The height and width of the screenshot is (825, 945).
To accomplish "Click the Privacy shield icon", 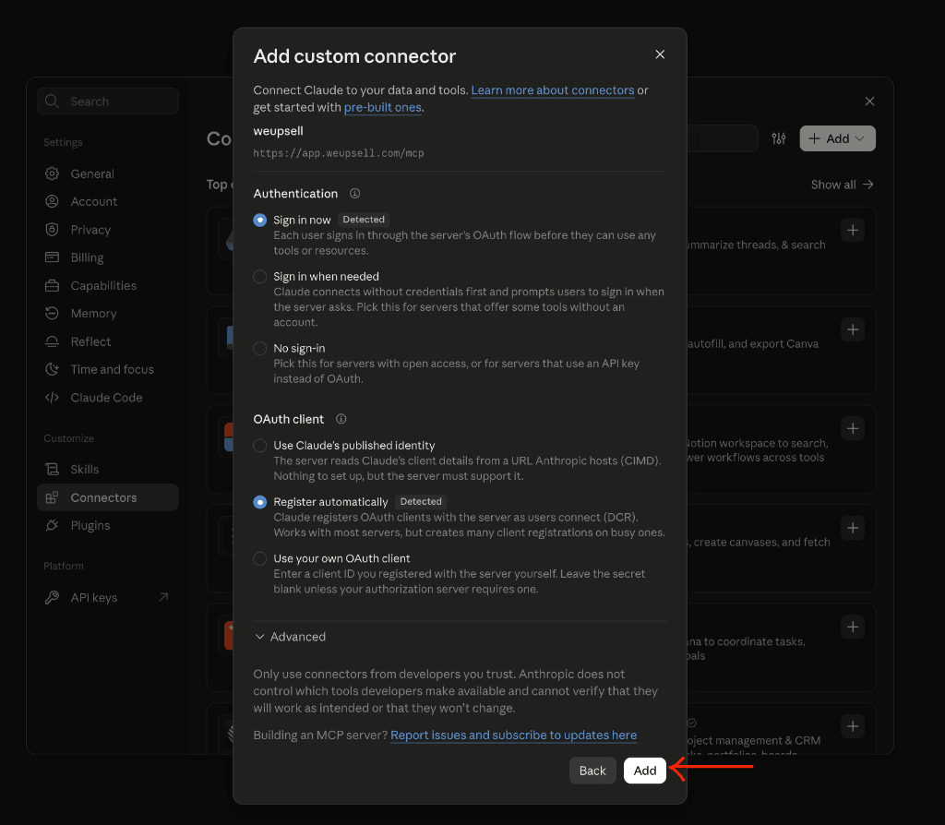I will [52, 230].
